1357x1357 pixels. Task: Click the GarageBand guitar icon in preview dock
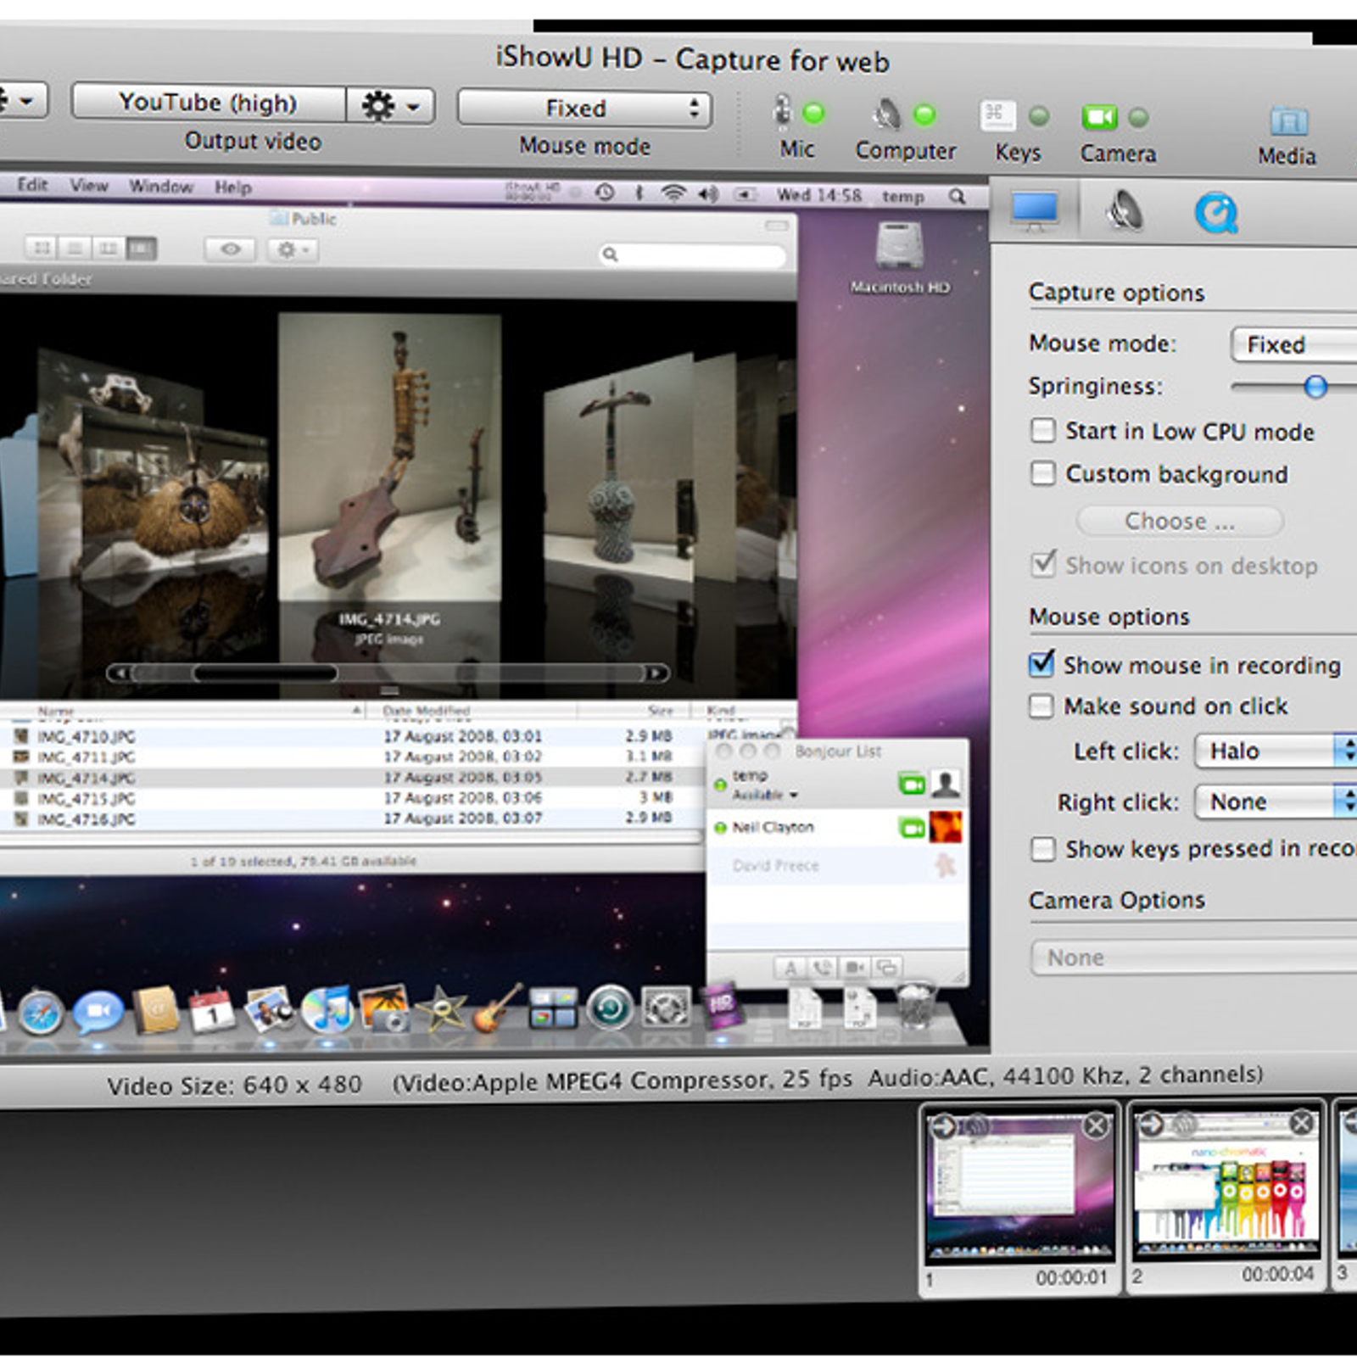tap(496, 1008)
